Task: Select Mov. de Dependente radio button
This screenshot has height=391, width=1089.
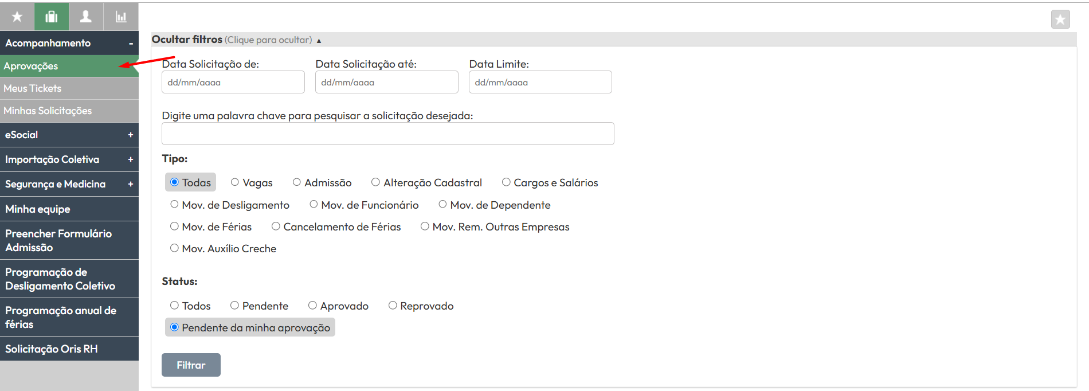Action: pos(442,204)
